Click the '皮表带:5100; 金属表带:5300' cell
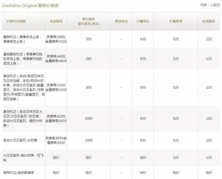Image resolution: width=222 pixels, height=179 pixels. coord(56,87)
